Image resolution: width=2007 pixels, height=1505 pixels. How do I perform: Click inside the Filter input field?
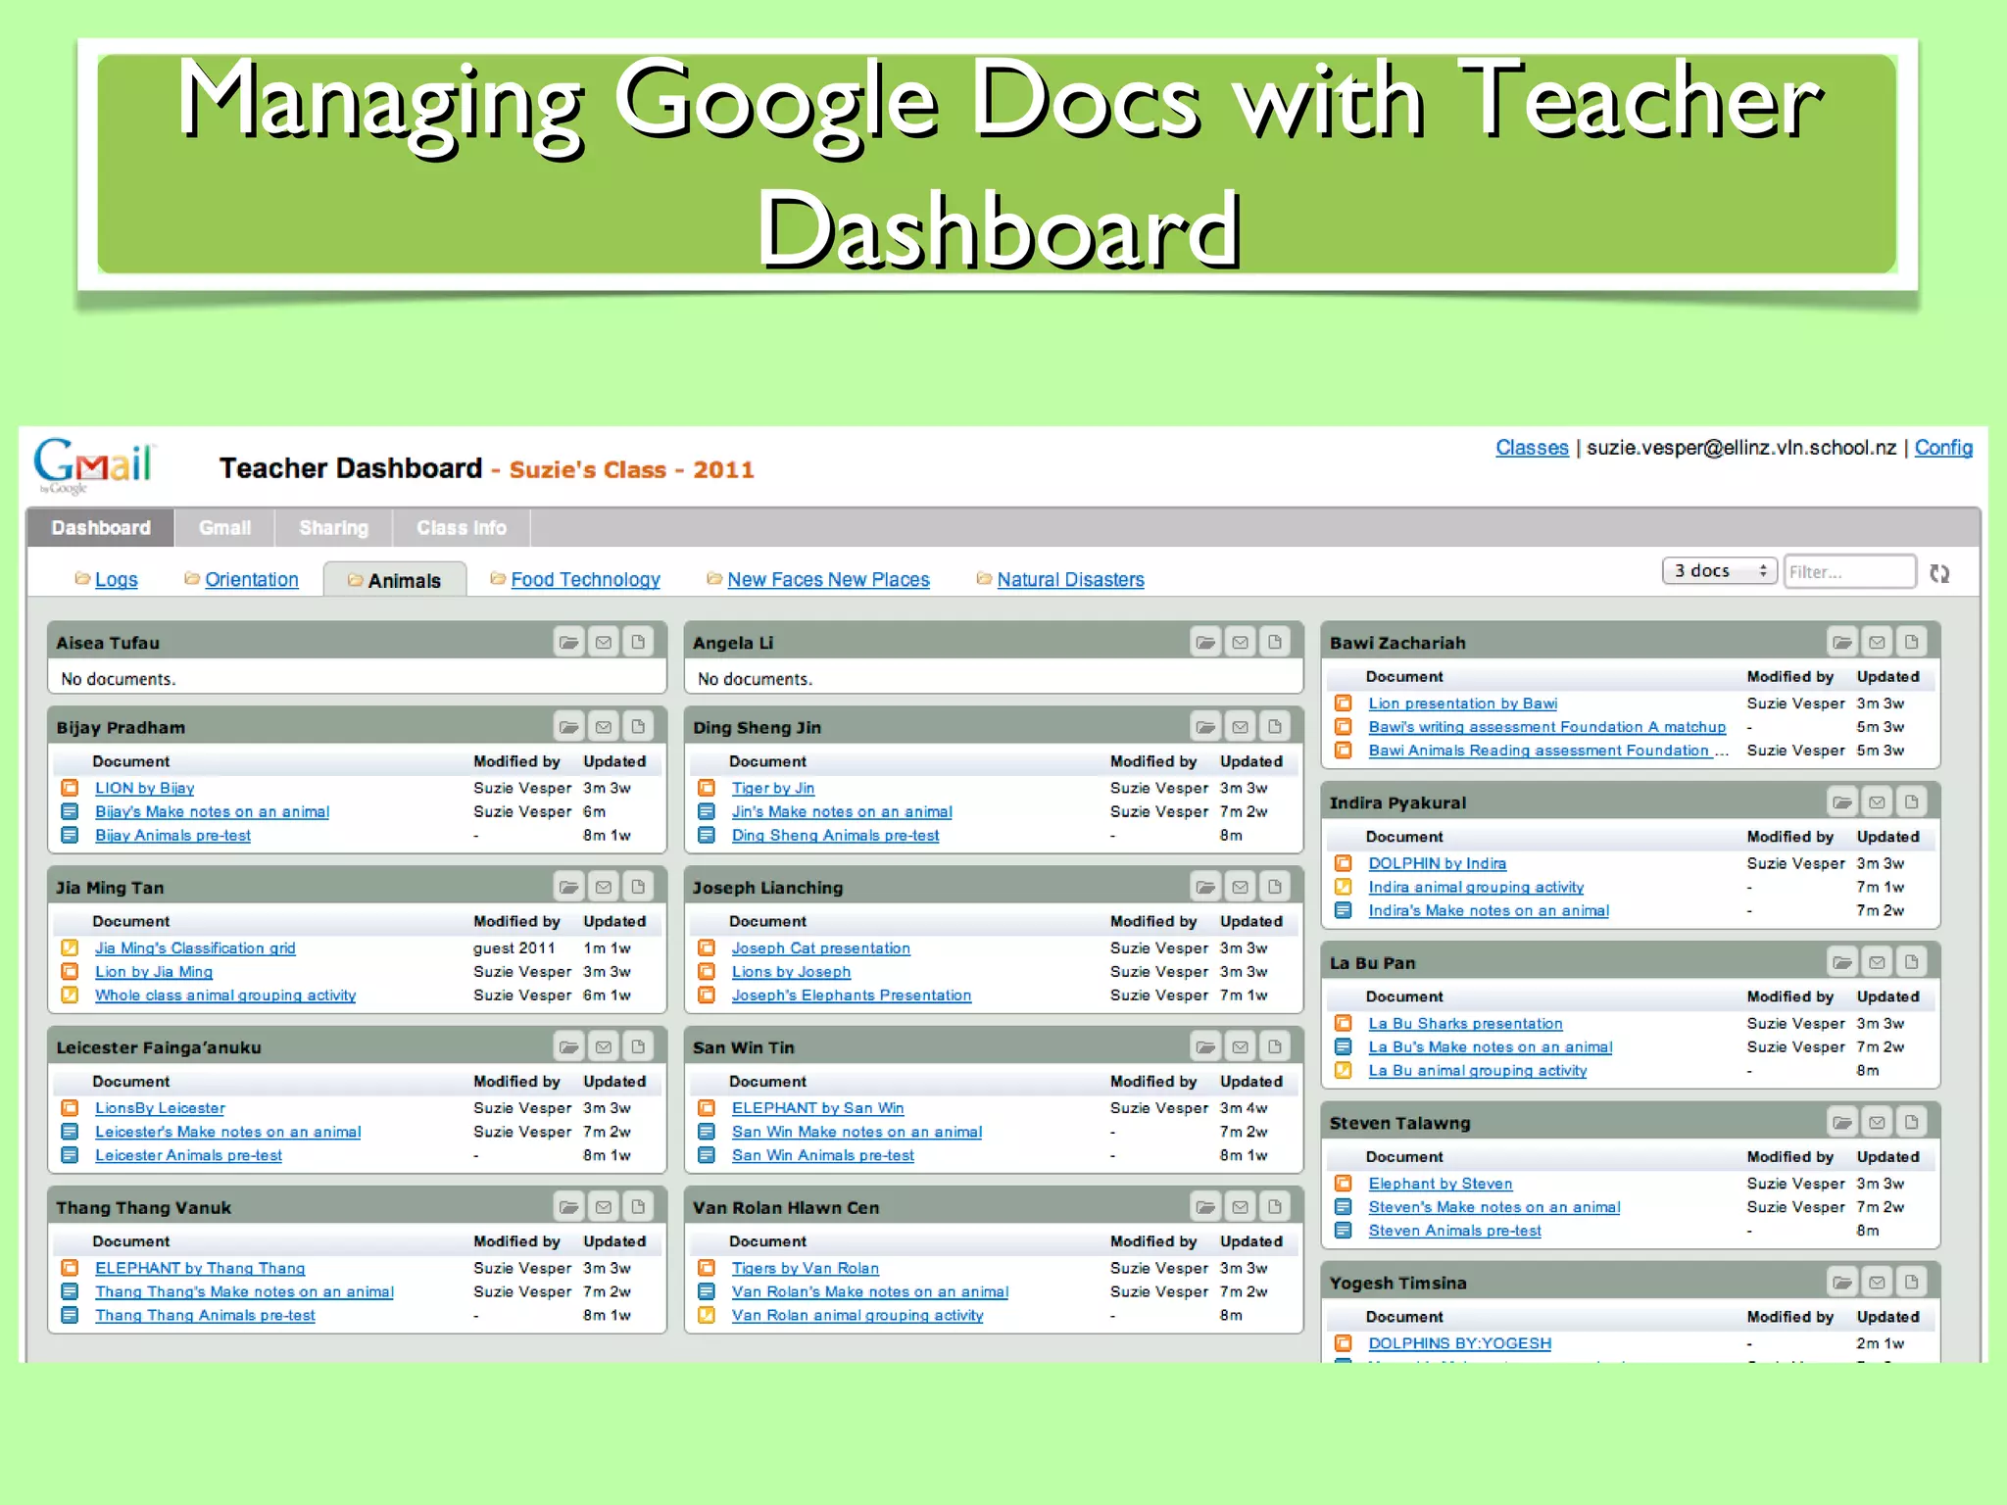tap(1849, 571)
